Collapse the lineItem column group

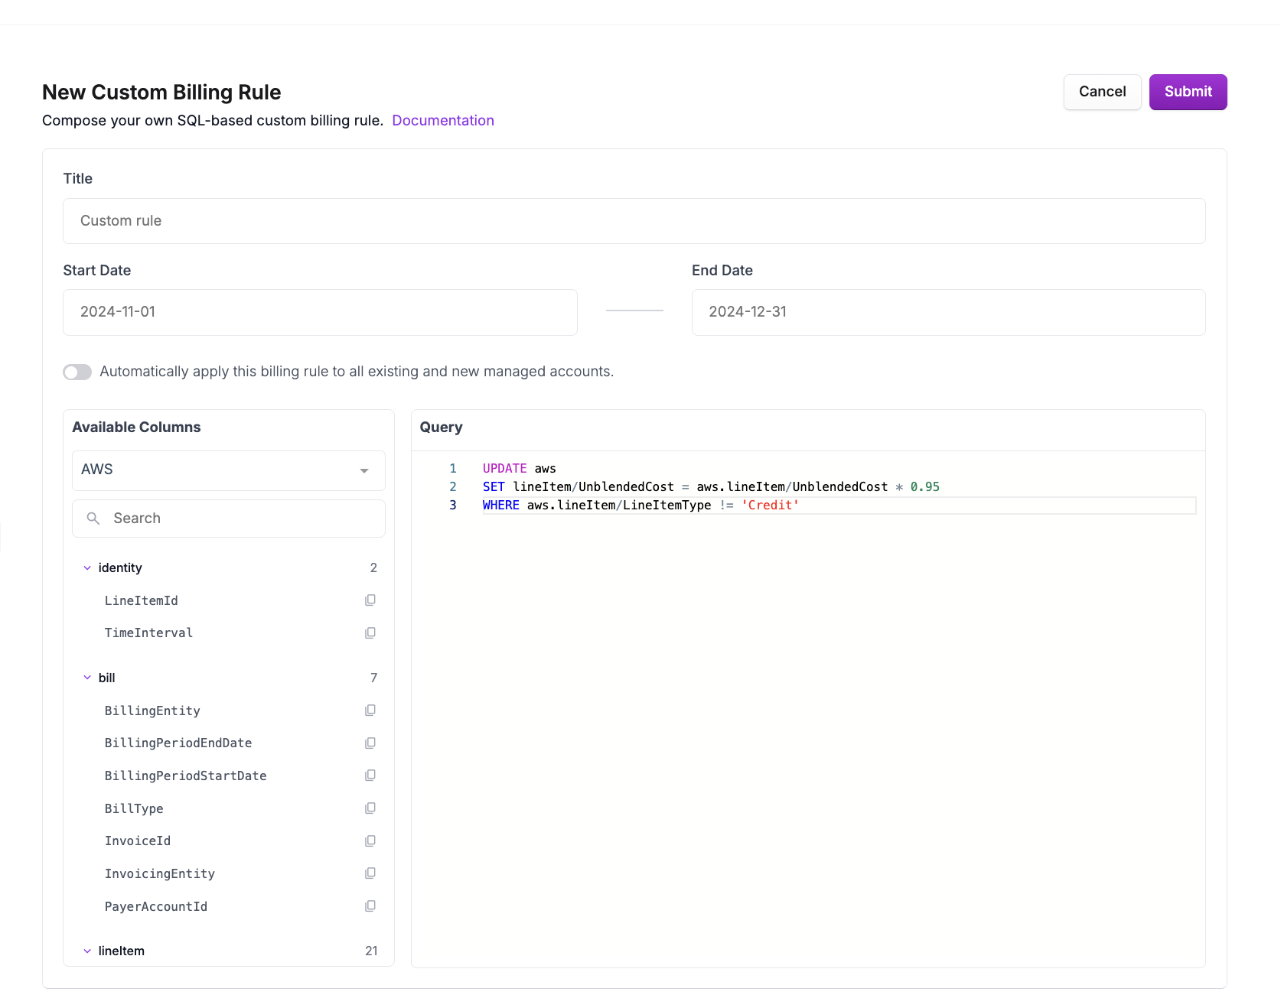coord(87,951)
